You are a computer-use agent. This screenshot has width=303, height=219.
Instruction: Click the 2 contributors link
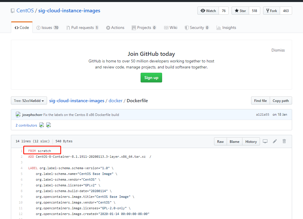coord(26,125)
